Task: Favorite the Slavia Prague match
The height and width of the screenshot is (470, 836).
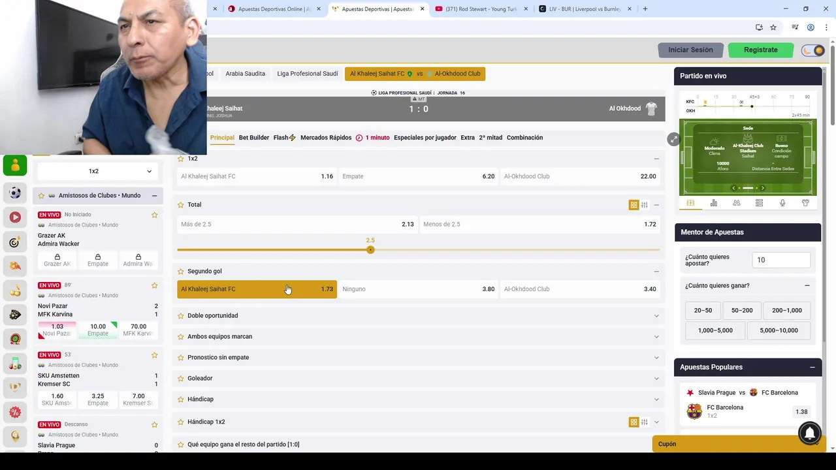Action: click(155, 424)
